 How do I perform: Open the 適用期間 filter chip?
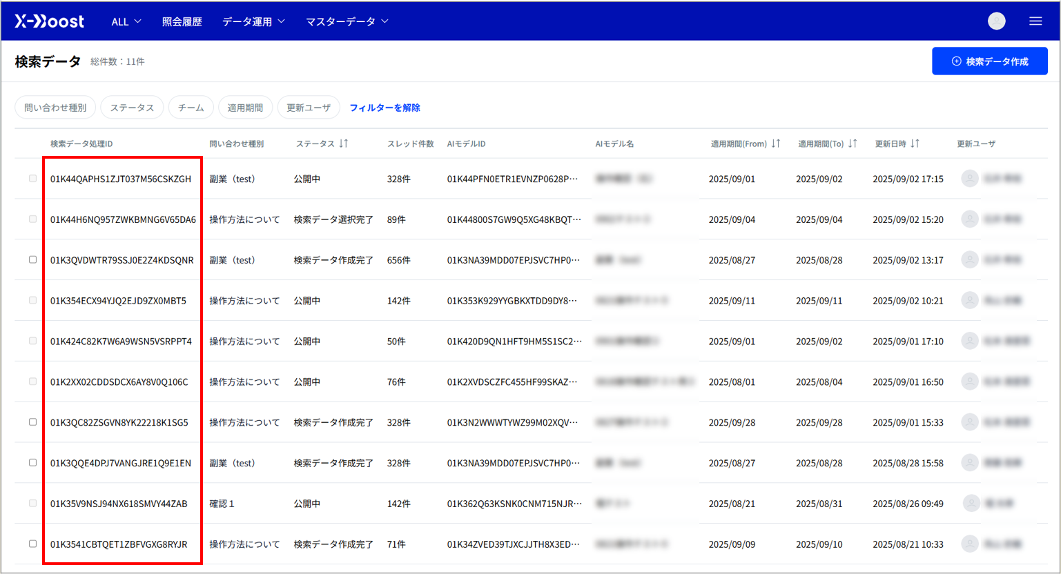245,108
